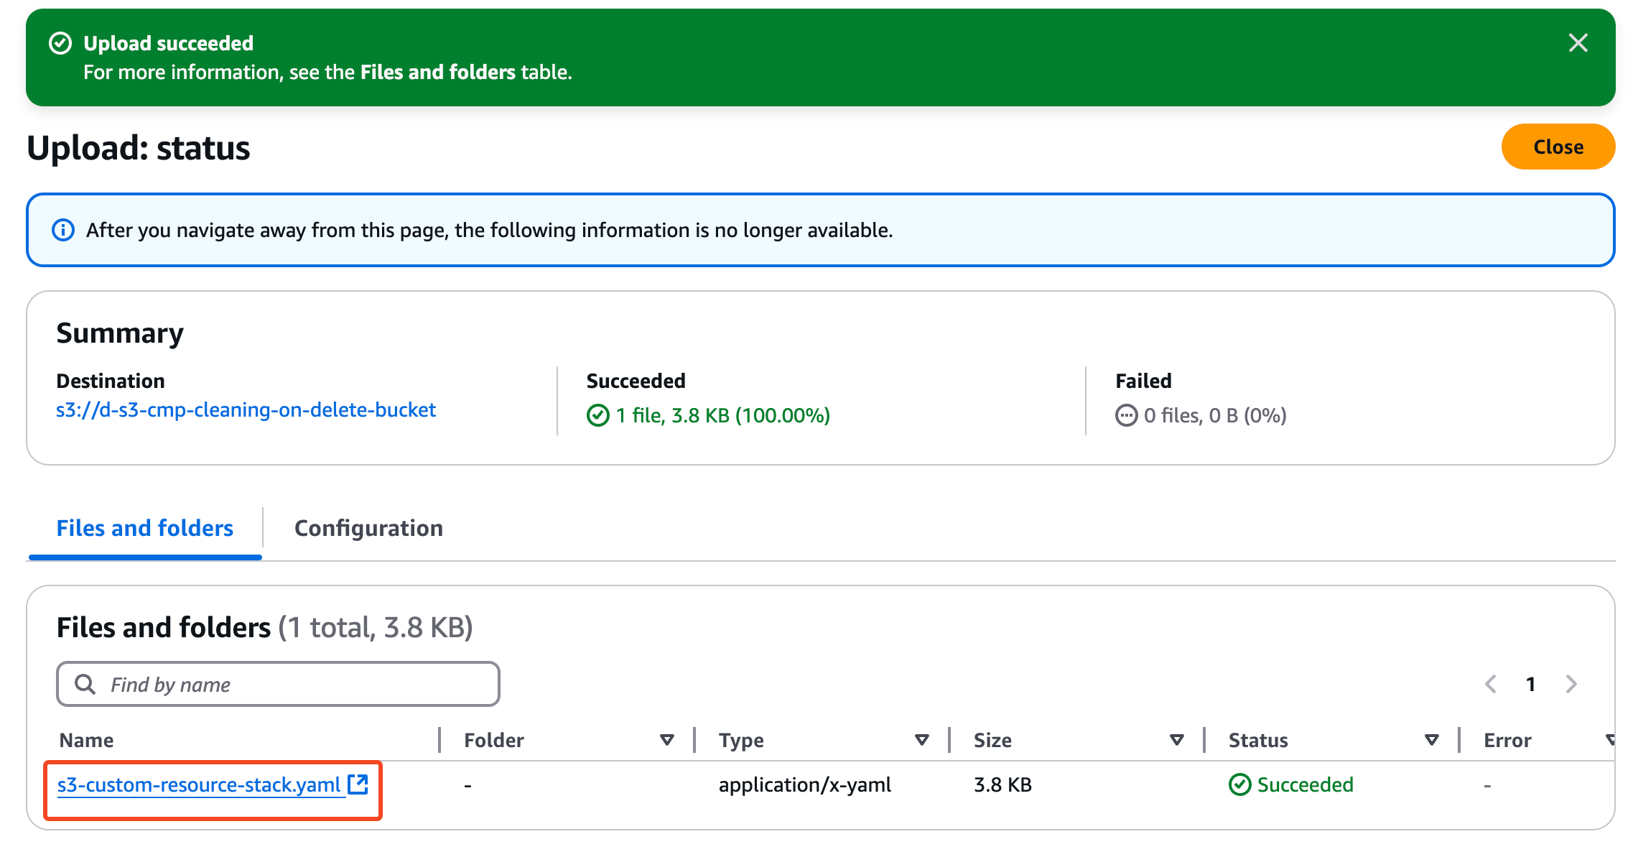This screenshot has width=1633, height=852.
Task: Click the external link icon beside yaml file
Action: (358, 784)
